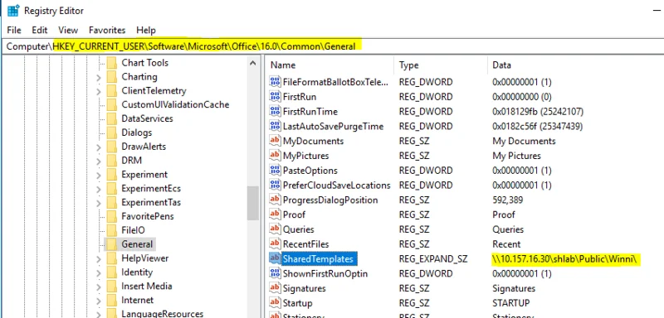The image size is (664, 318).
Task: Click the FavoritePens folder icon
Action: click(x=112, y=216)
